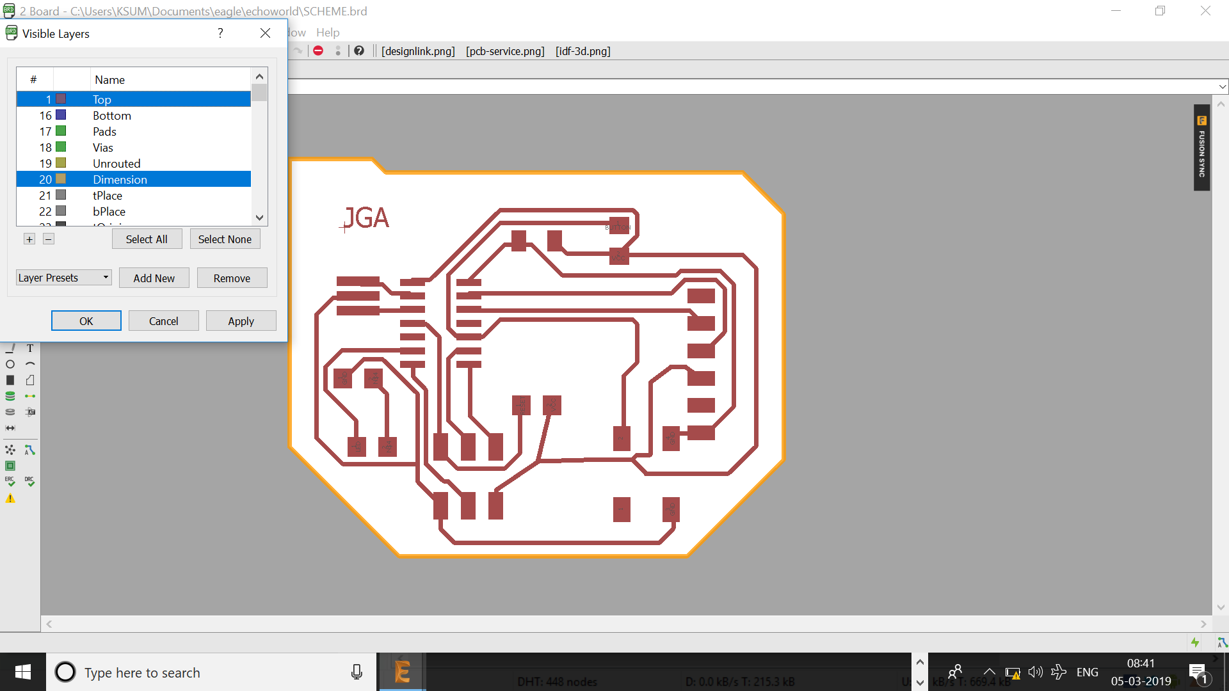Open the Errors warning tool
This screenshot has height=691, width=1229.
coord(10,498)
